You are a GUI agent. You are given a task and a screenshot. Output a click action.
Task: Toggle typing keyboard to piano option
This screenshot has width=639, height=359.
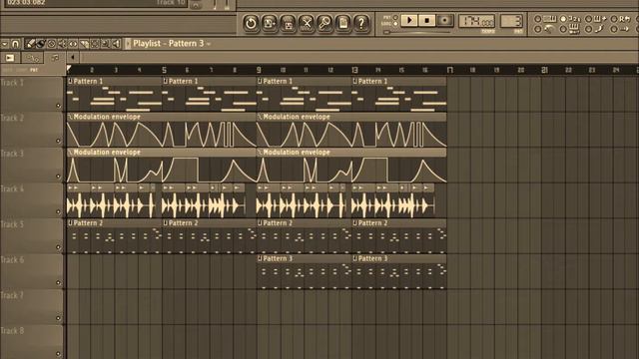[545, 19]
